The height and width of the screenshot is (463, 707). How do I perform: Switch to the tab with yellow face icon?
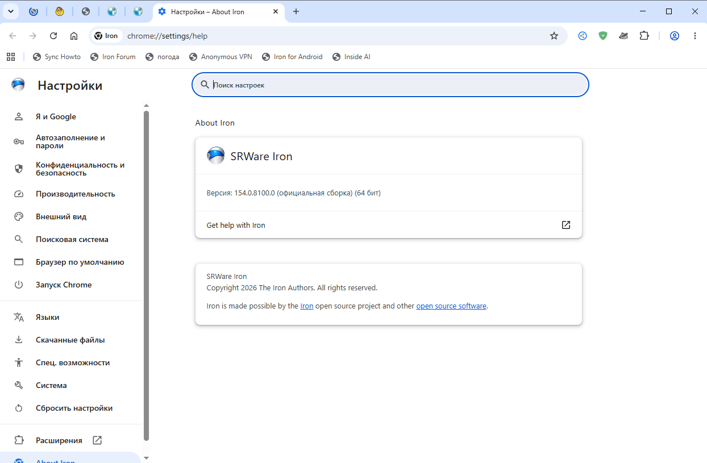(60, 11)
